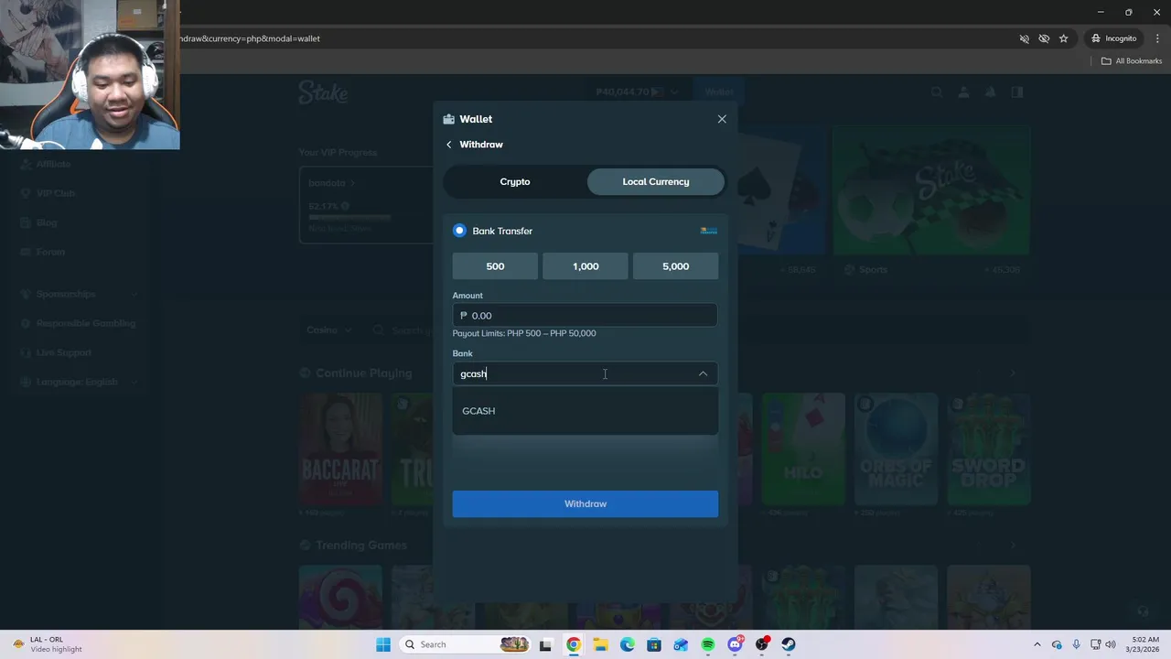Screen dimensions: 1171x659
Task: Open the volume control in system tray
Action: click(1111, 644)
